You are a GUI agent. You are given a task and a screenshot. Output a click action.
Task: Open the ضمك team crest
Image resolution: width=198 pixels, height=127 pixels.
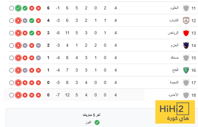tap(186, 58)
